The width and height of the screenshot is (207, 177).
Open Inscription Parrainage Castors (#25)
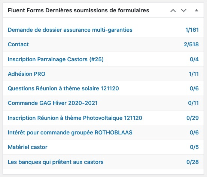coord(56,59)
